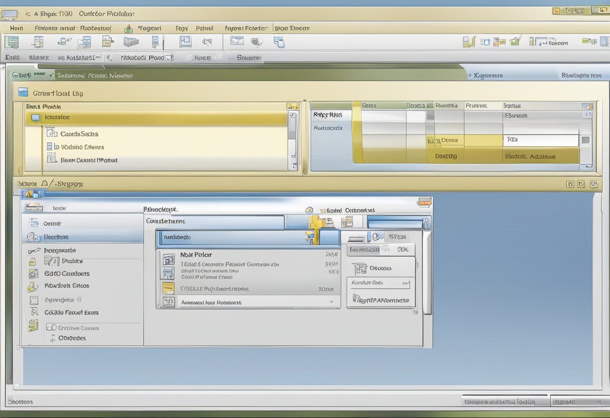The height and width of the screenshot is (418, 610).
Task: Click the printer icon in the top toolbar
Action: click(x=130, y=42)
